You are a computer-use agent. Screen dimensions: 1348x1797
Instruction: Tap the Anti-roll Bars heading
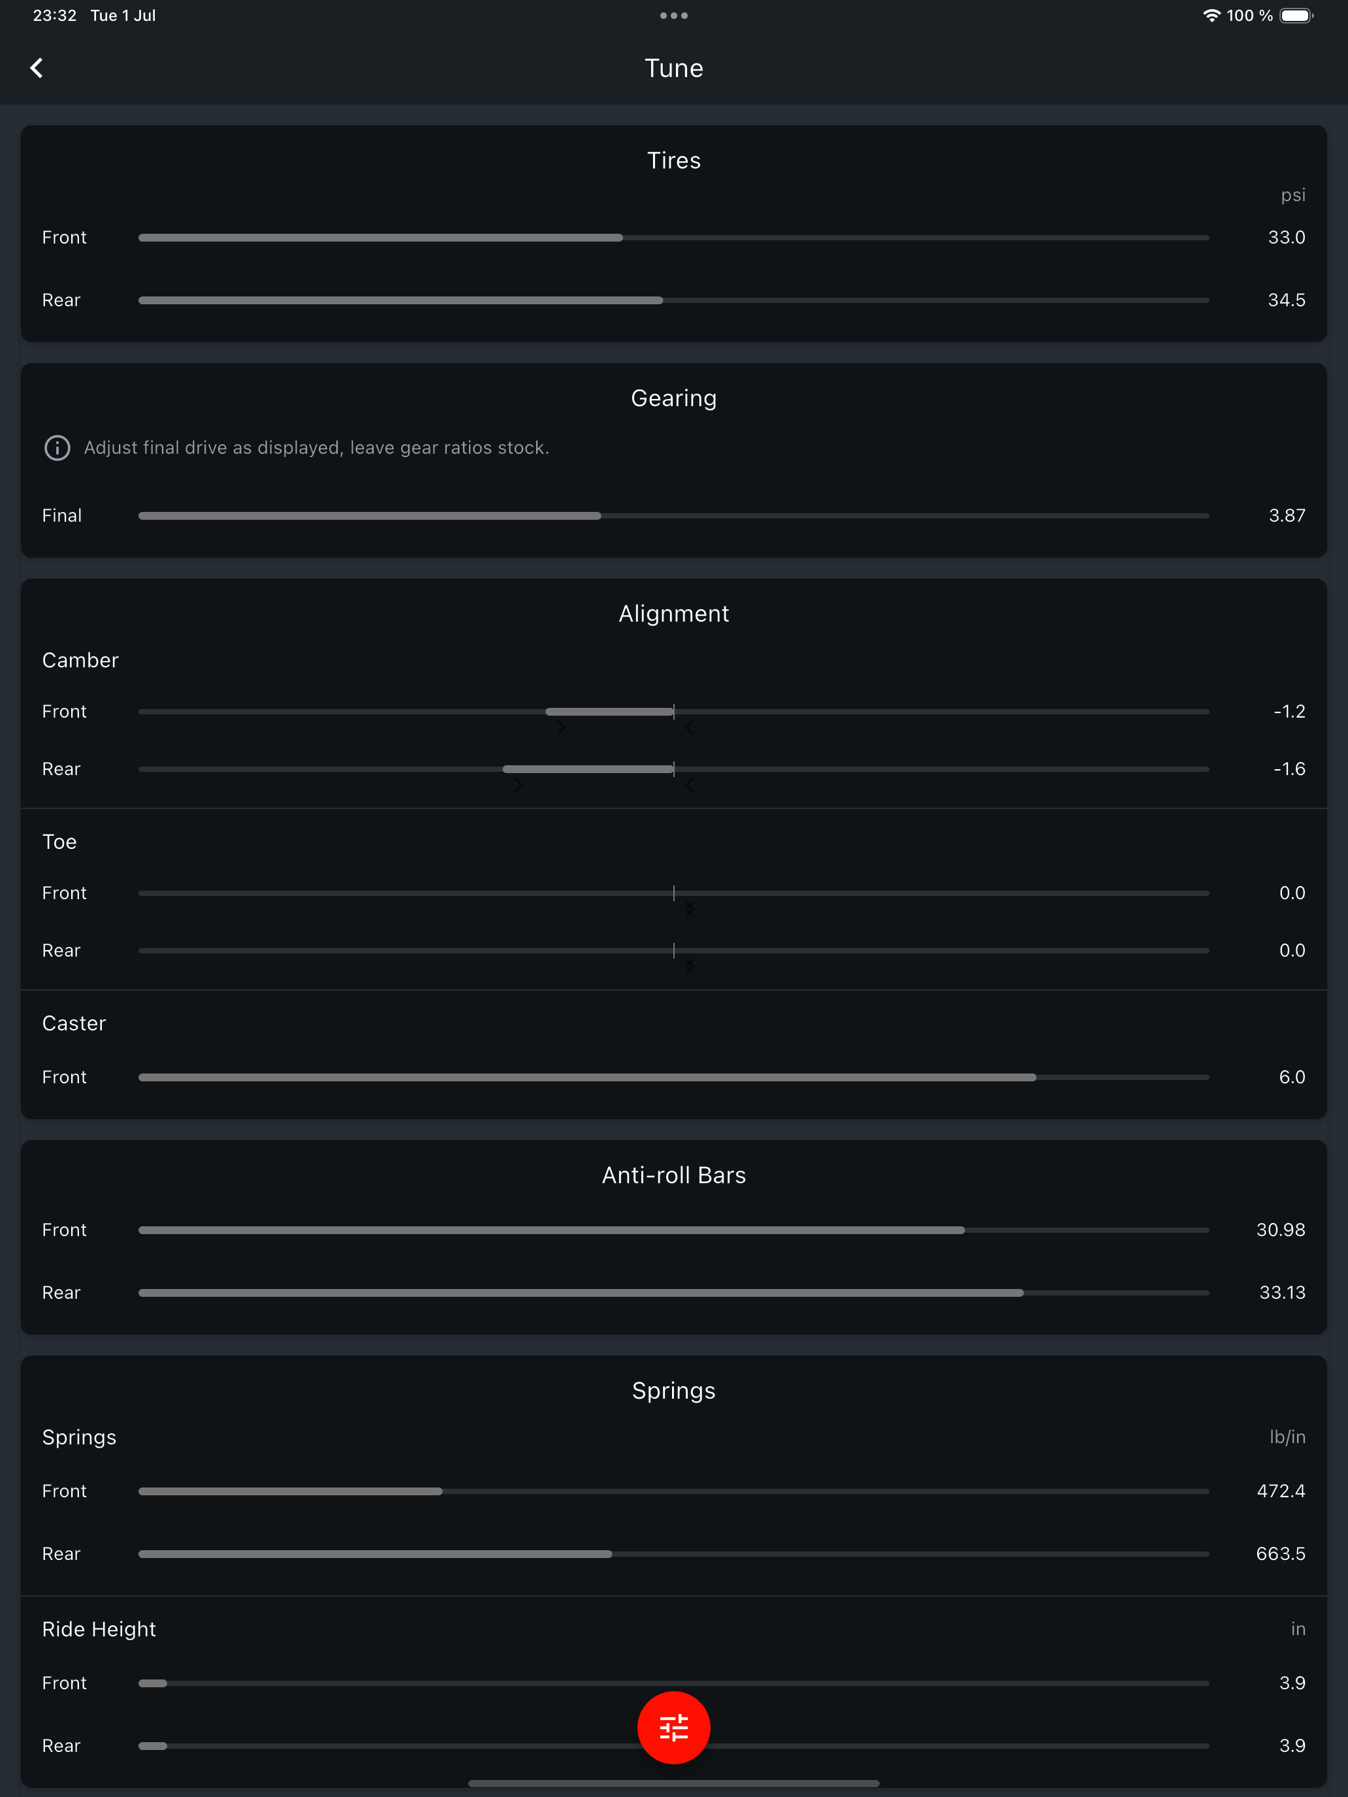tap(673, 1175)
